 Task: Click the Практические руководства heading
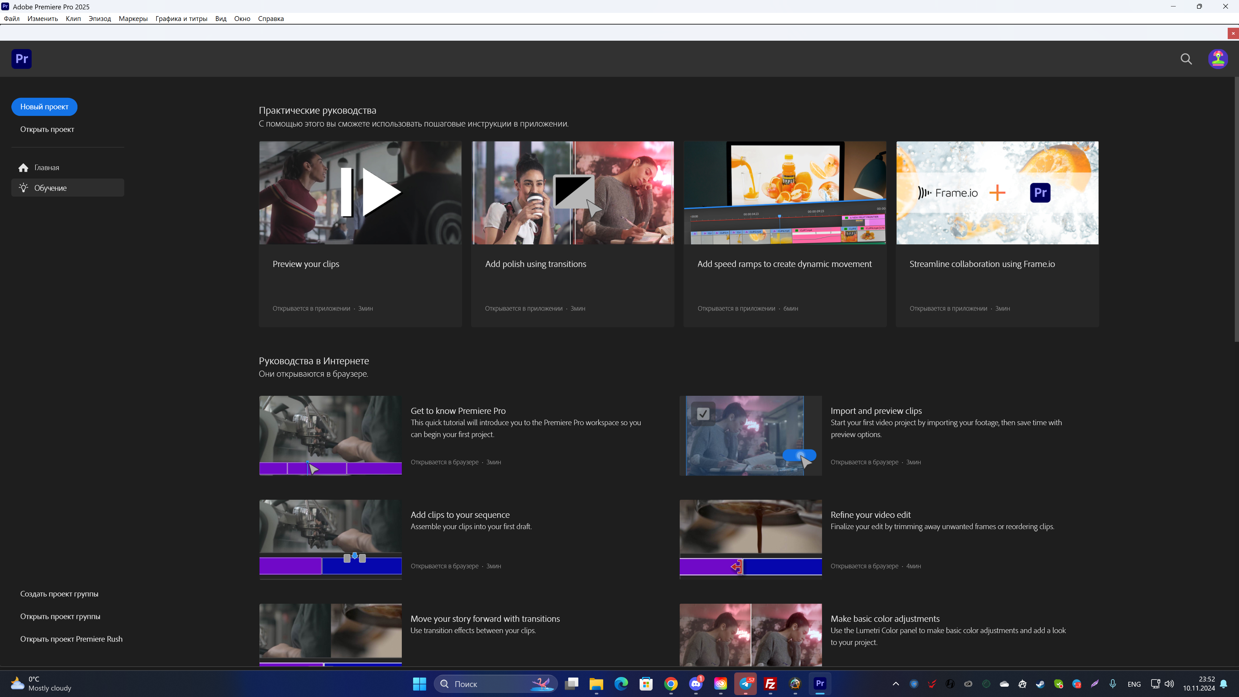click(318, 110)
